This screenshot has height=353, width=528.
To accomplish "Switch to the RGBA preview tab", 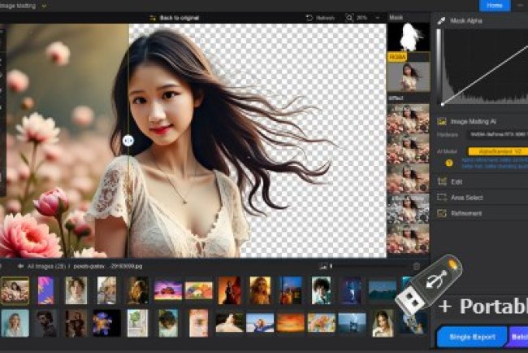I will [397, 57].
